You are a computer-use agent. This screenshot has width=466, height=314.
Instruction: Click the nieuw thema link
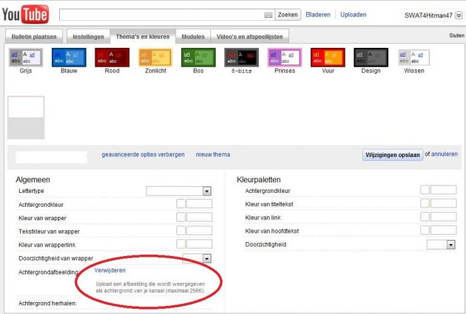[213, 154]
